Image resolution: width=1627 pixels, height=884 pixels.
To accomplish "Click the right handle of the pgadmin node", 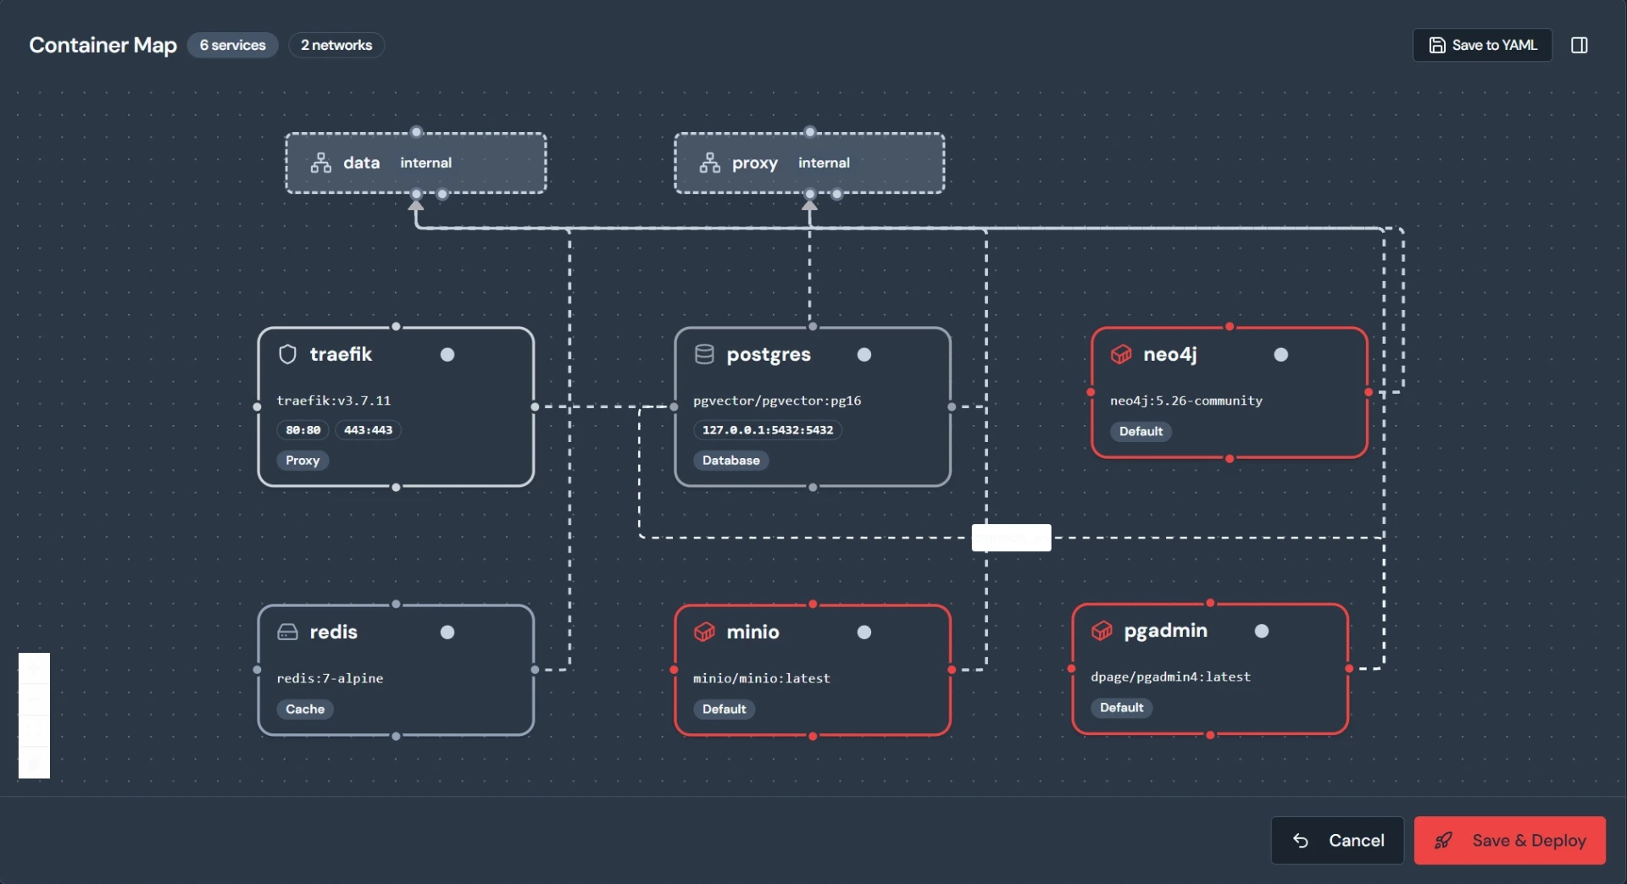I will (x=1349, y=668).
